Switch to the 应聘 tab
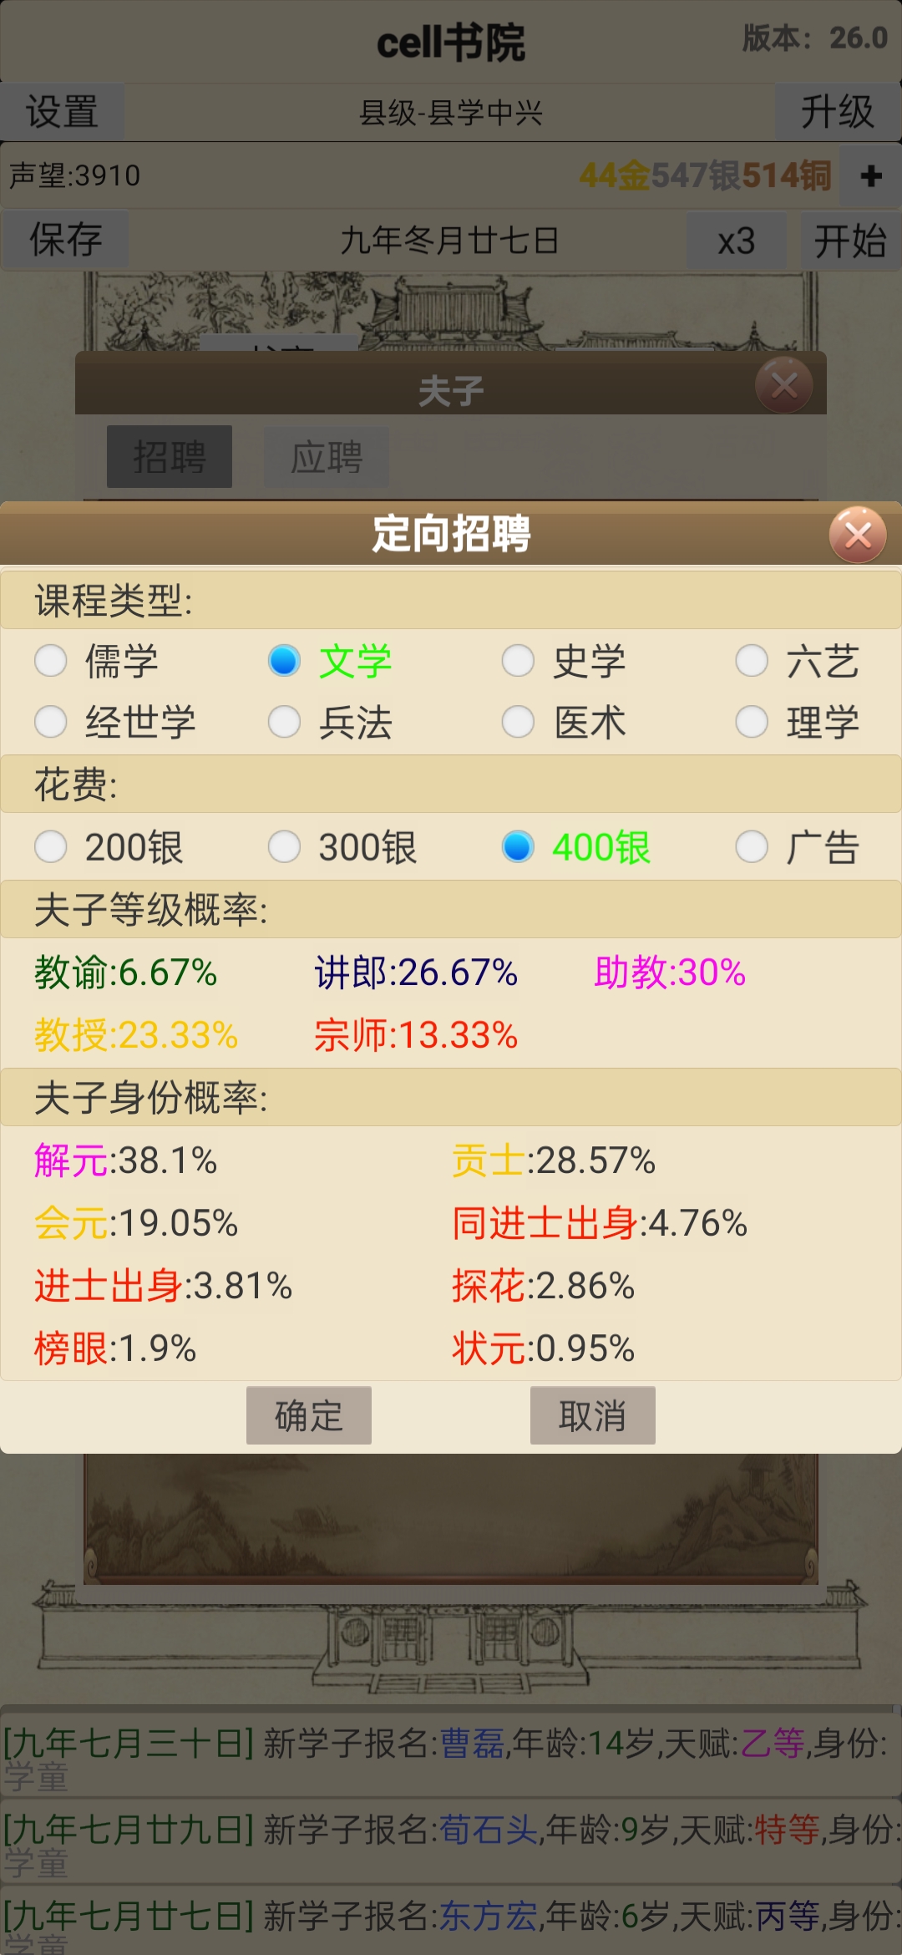The image size is (902, 1955). click(x=326, y=457)
